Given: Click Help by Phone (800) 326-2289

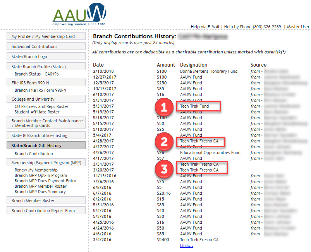Looking at the screenshot, I should 253,27.
